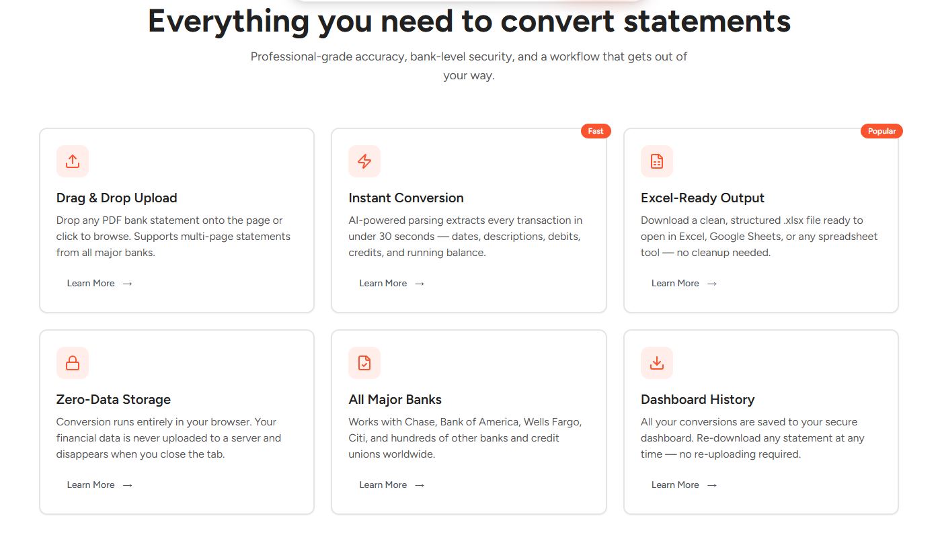Image resolution: width=940 pixels, height=539 pixels.
Task: Click the orange Popular badge
Action: [881, 131]
